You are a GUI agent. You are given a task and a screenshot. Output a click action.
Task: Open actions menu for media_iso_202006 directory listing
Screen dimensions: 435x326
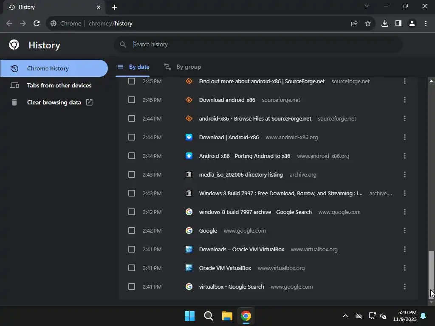[405, 174]
